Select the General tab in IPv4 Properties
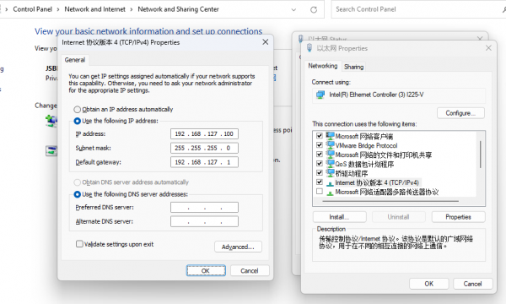This screenshot has height=304, width=506. [75, 60]
